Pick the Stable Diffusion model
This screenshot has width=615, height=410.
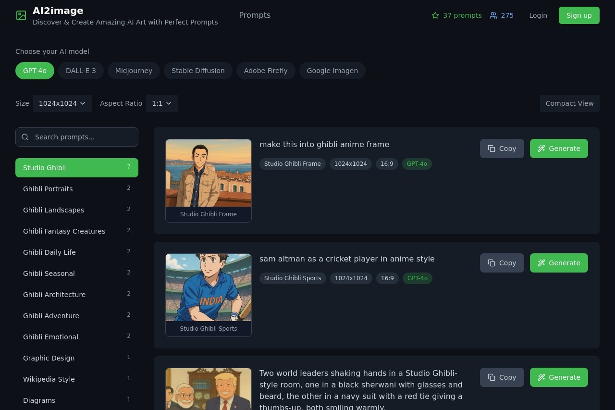[x=198, y=71]
